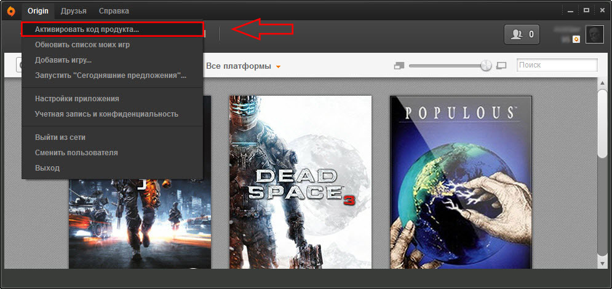This screenshot has width=612, height=289.
Task: Click the library vertical scrollbar thumb
Action: 602,123
